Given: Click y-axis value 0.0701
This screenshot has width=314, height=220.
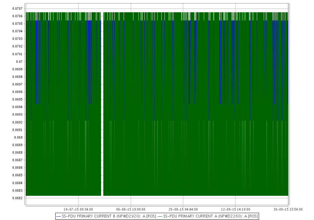Looking at the screenshot, I should pos(17,54).
